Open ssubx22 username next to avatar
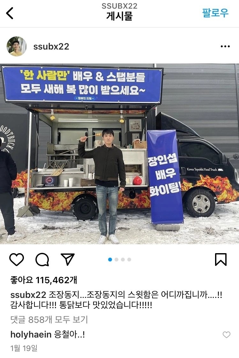The image size is (239, 358). click(x=51, y=47)
